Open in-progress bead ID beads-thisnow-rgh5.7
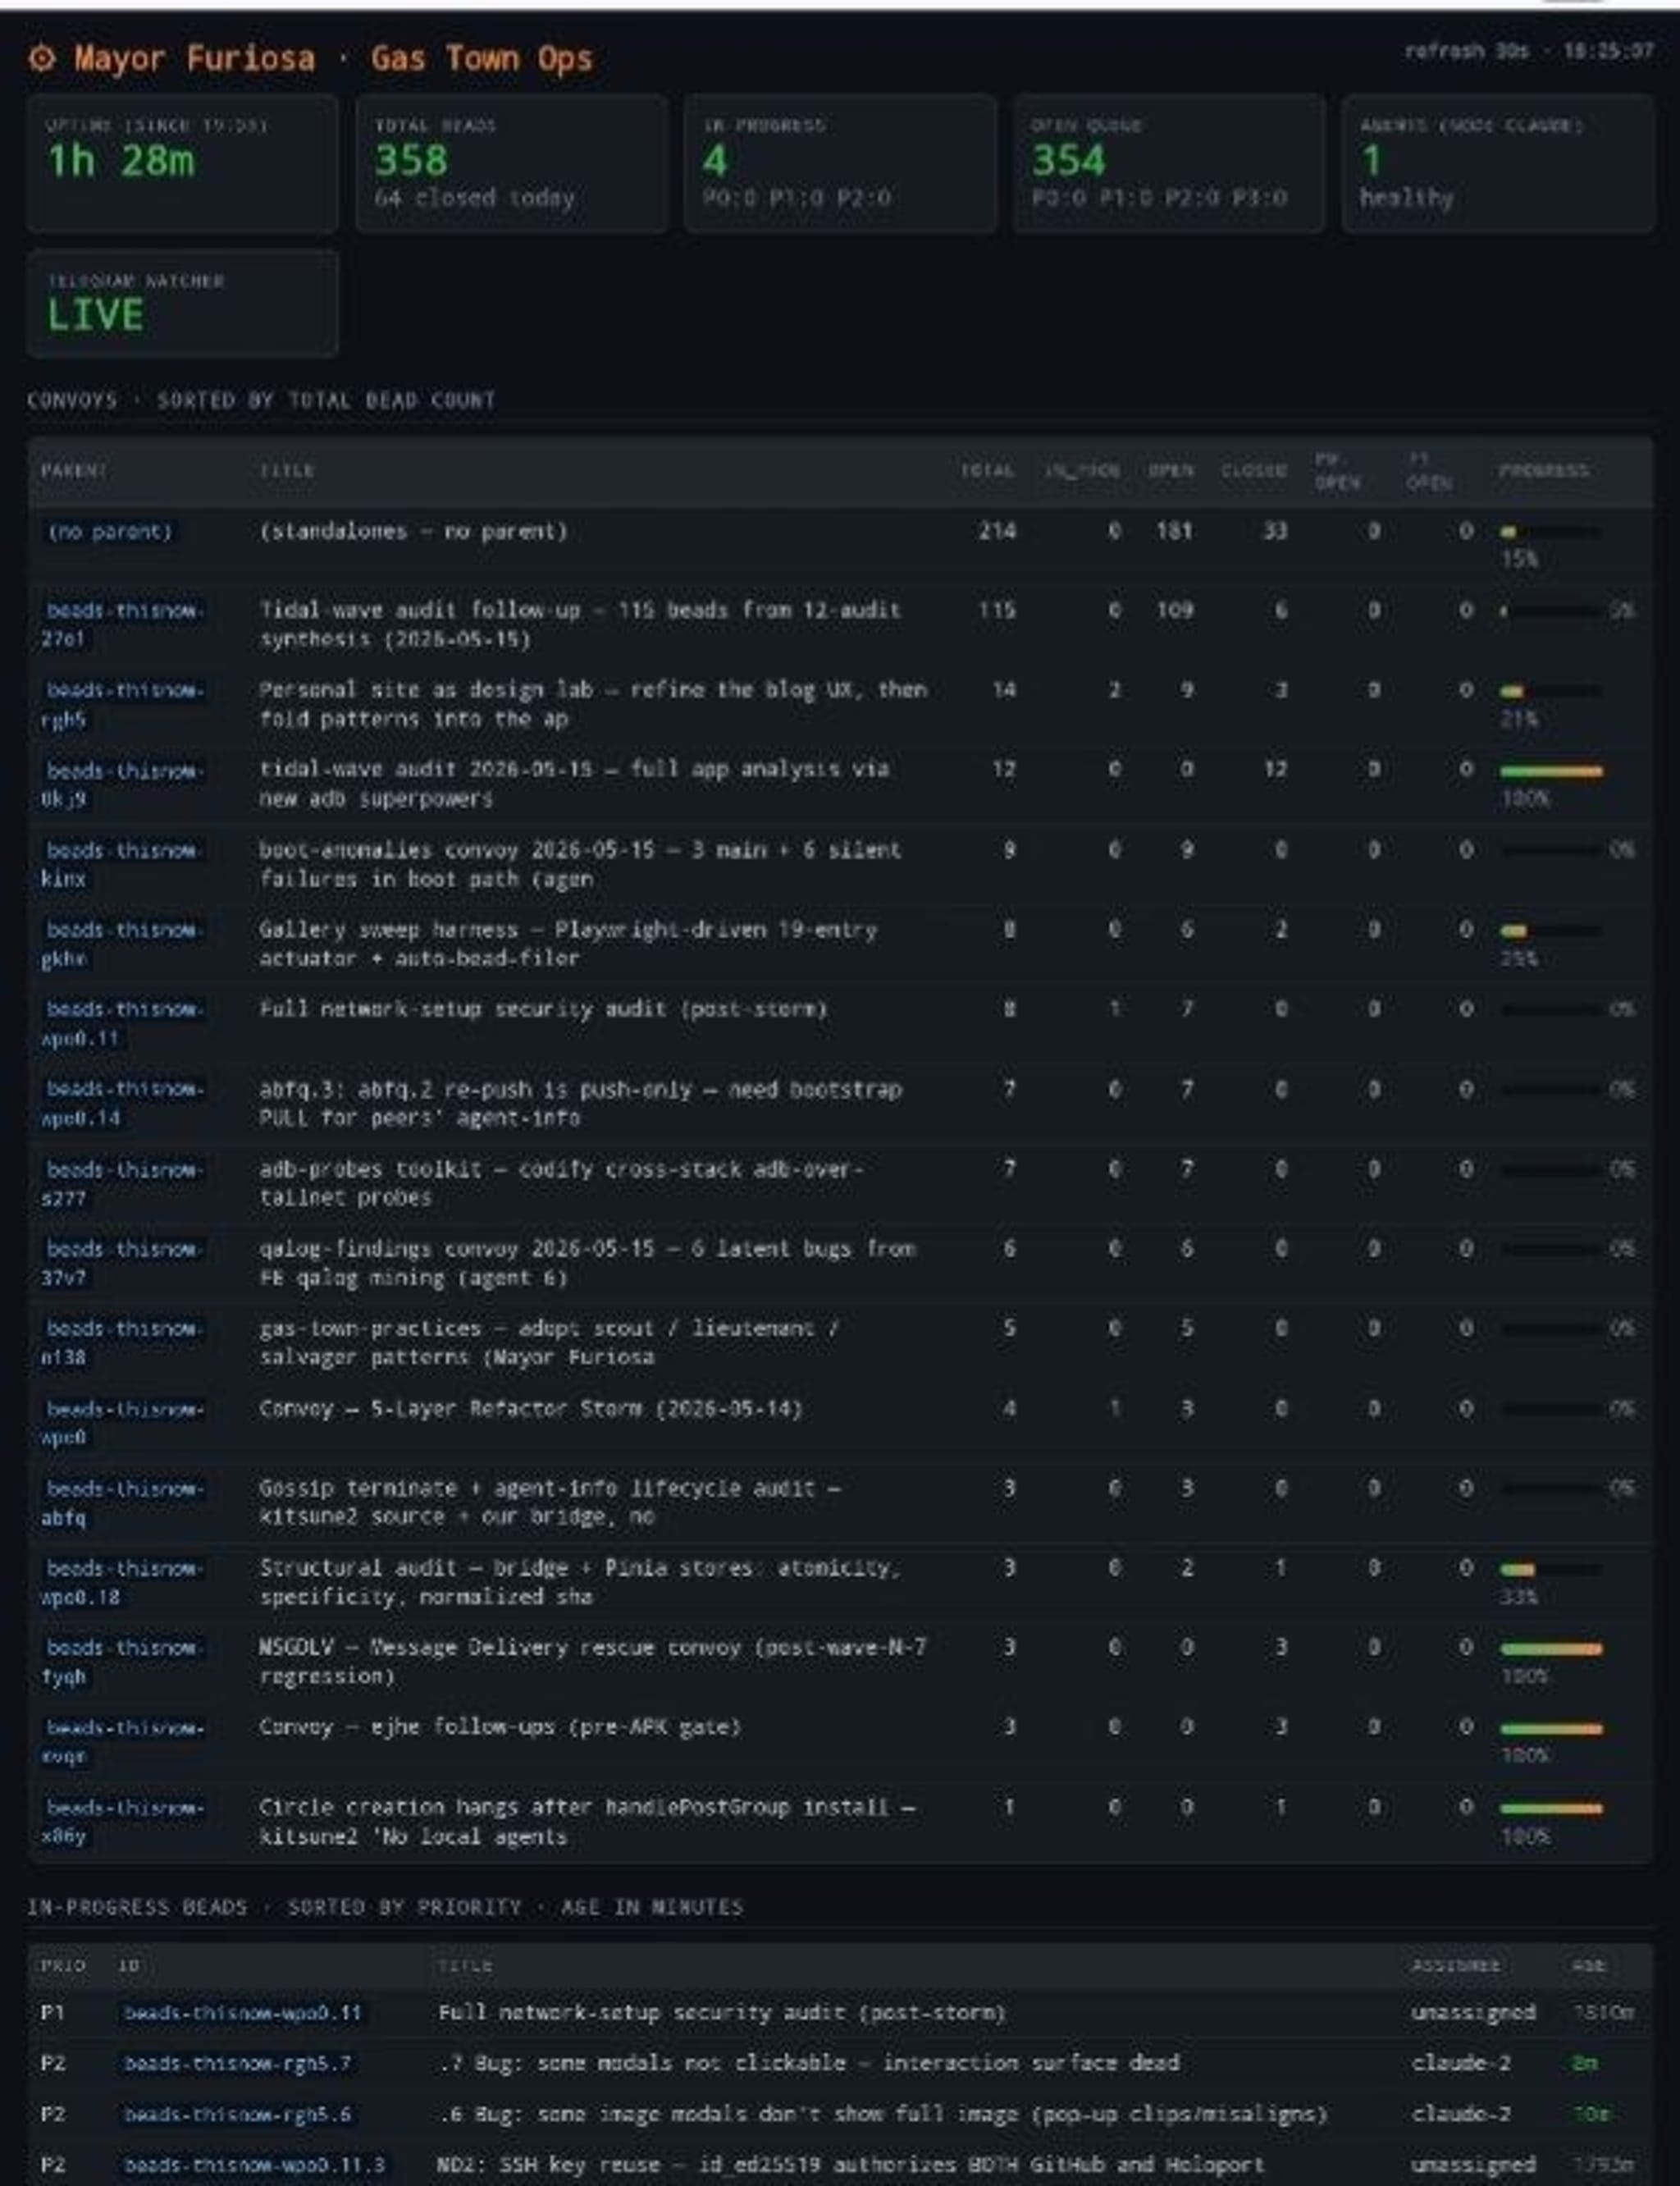The width and height of the screenshot is (1680, 2186). tap(237, 2063)
